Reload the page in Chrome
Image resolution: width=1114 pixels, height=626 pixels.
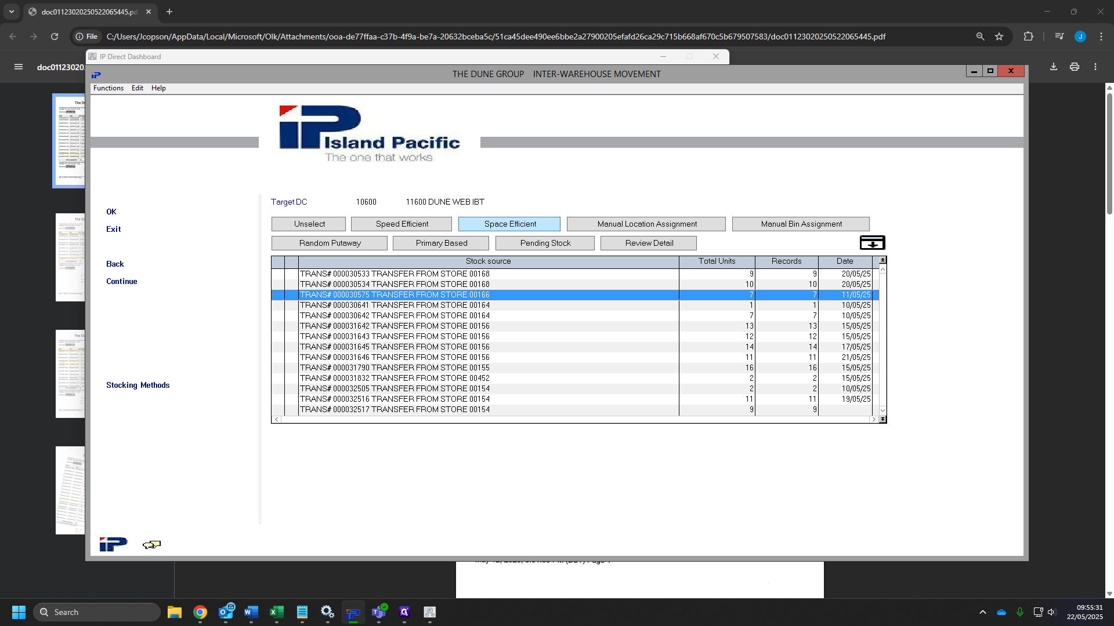55,37
